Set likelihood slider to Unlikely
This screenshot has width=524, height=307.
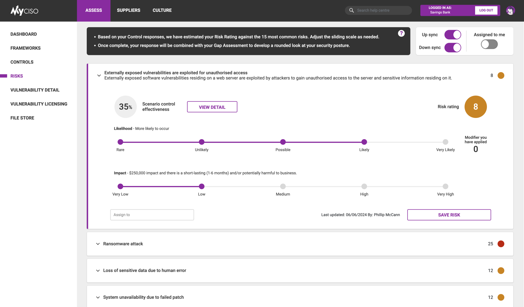[x=202, y=142]
